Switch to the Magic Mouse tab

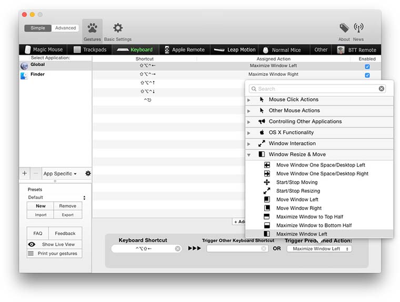click(44, 50)
